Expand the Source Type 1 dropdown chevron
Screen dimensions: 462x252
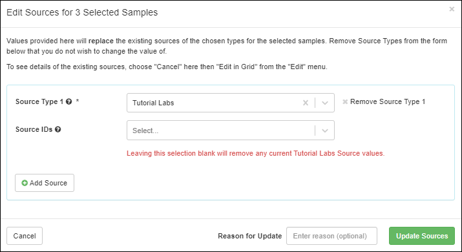point(325,103)
